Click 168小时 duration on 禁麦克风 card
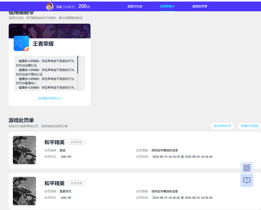The height and width of the screenshot is (210, 261). click(x=66, y=198)
